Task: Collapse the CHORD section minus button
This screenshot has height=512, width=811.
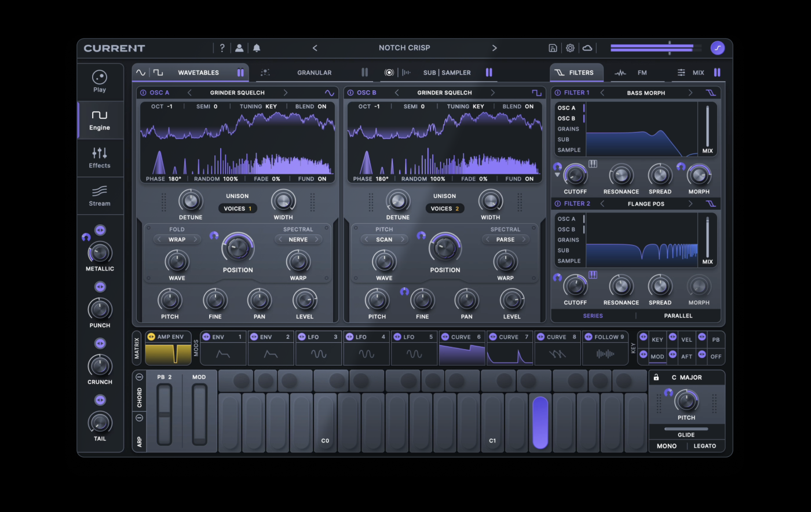Action: [x=139, y=376]
